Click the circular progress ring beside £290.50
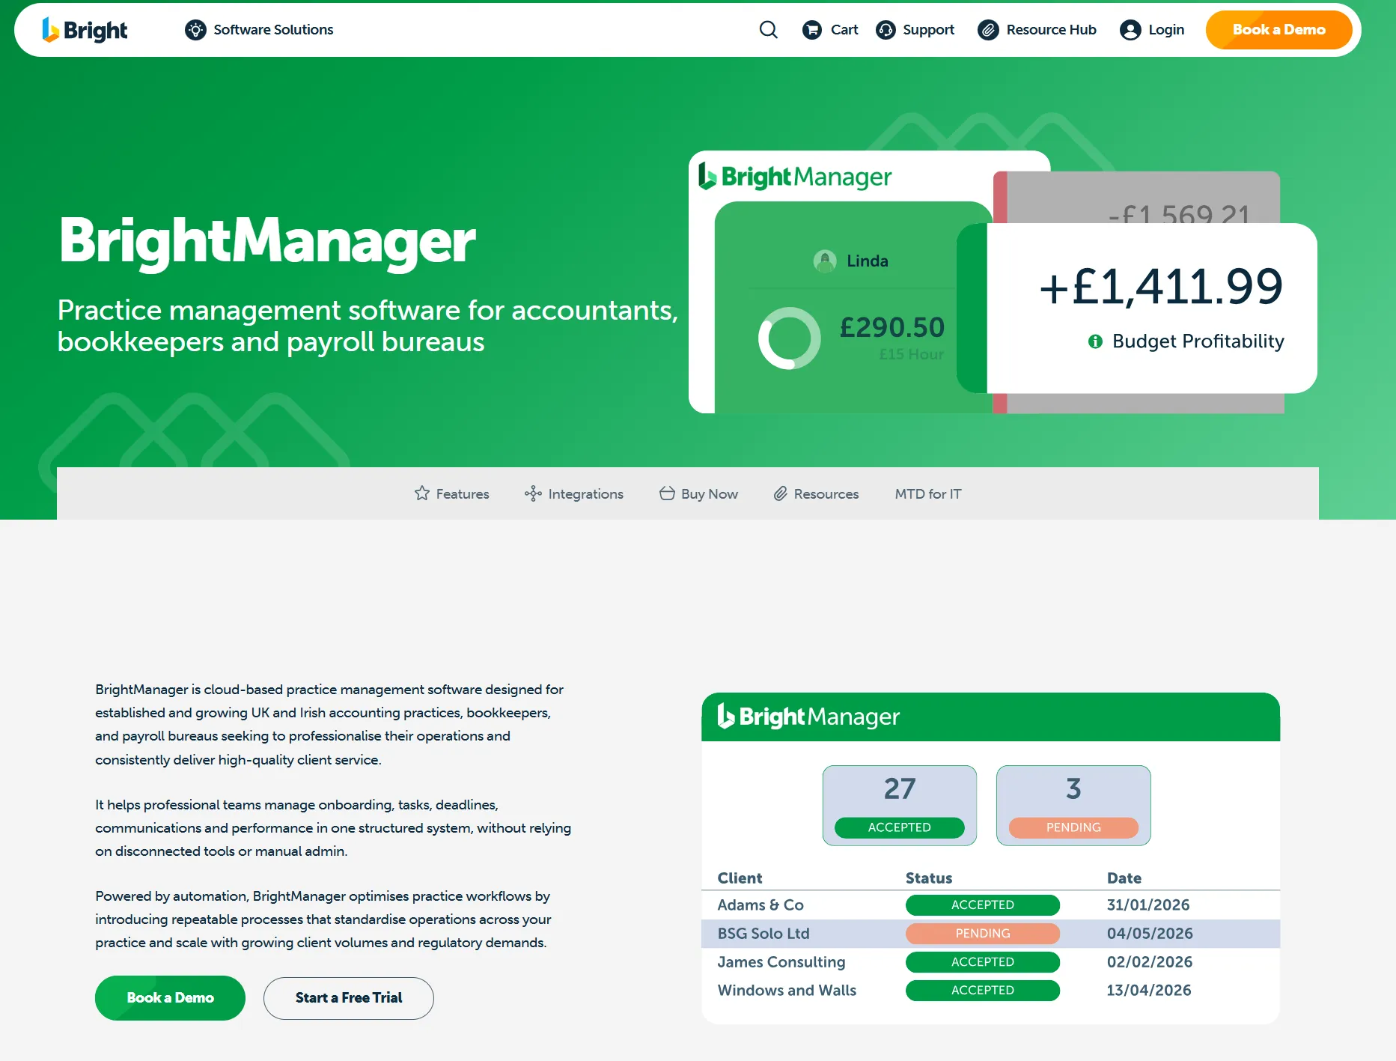This screenshot has height=1061, width=1396. (789, 338)
